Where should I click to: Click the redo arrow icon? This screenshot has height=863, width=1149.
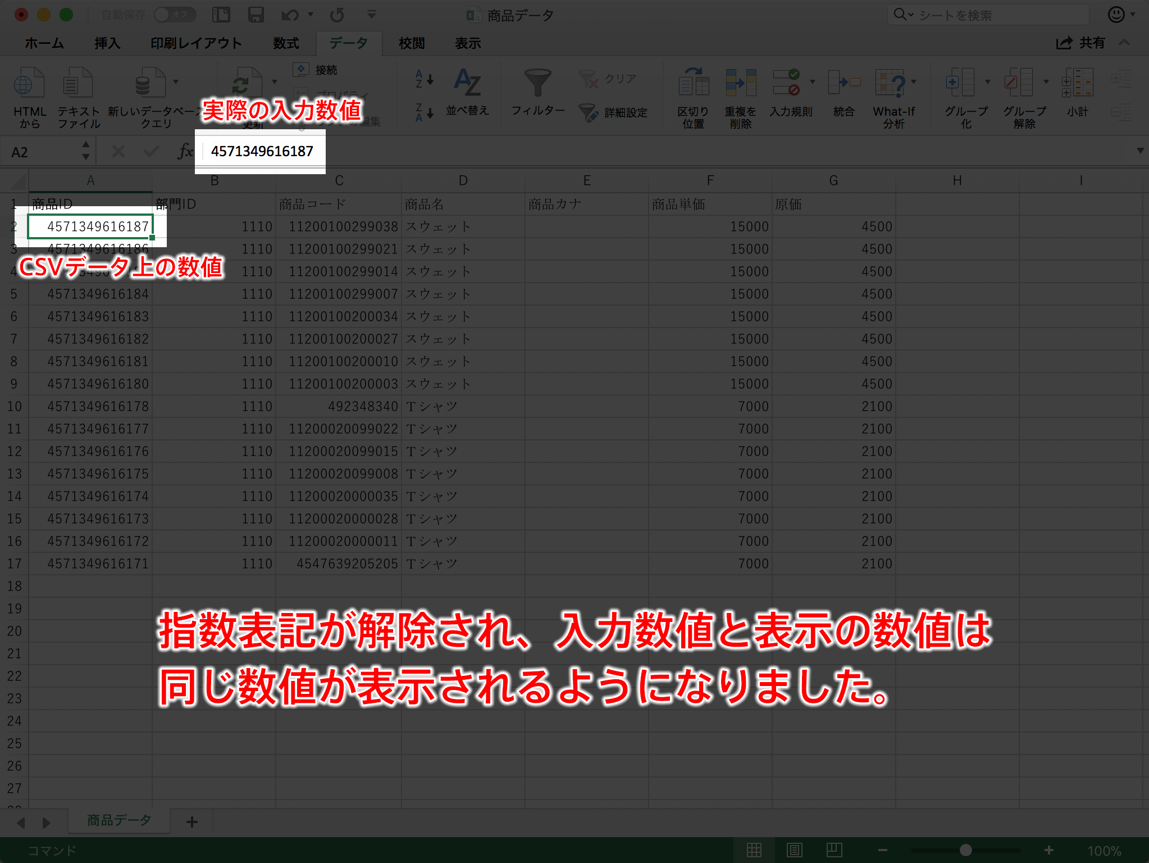(337, 15)
